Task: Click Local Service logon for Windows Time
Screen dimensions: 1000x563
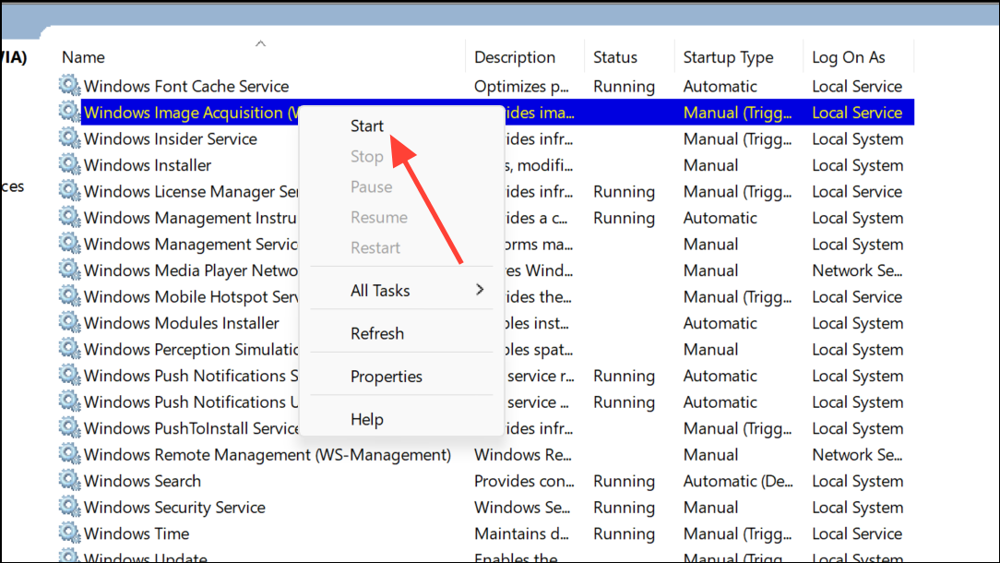Action: (x=857, y=533)
